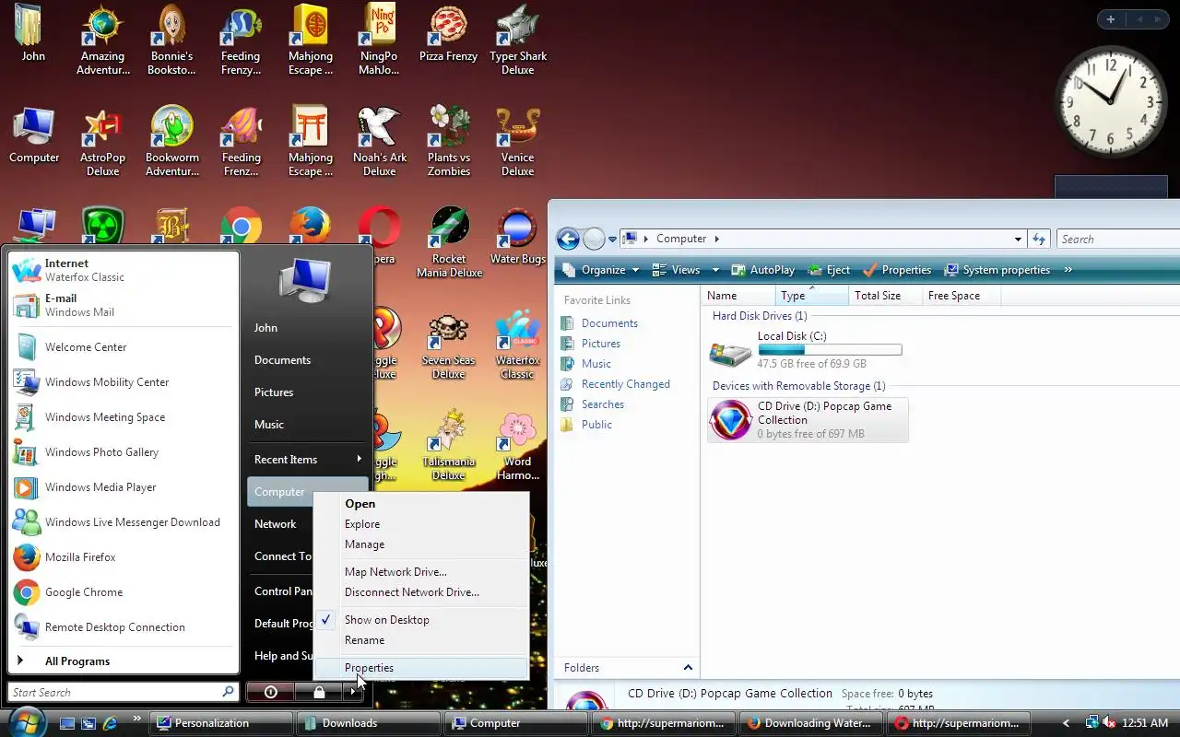This screenshot has height=737, width=1180.
Task: Click Search box in Computer window
Action: pos(1118,239)
